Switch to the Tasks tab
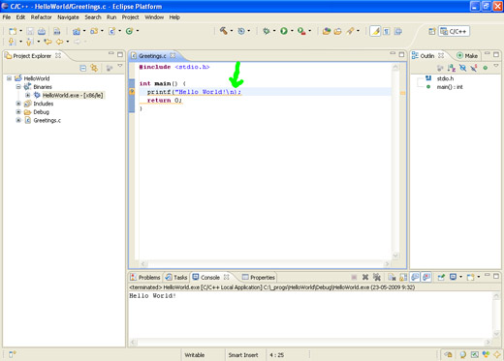This screenshot has width=504, height=361. pyautogui.click(x=176, y=277)
